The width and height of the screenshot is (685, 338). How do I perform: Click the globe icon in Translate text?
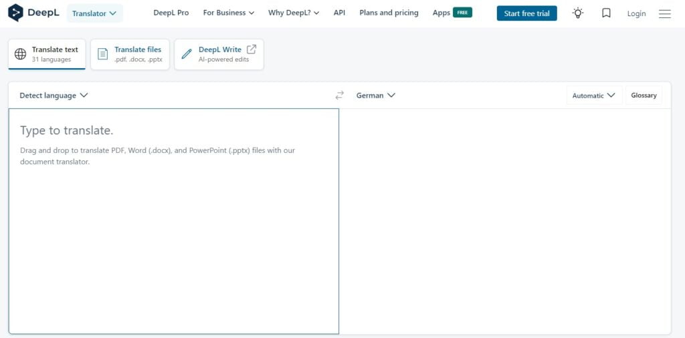coord(21,54)
